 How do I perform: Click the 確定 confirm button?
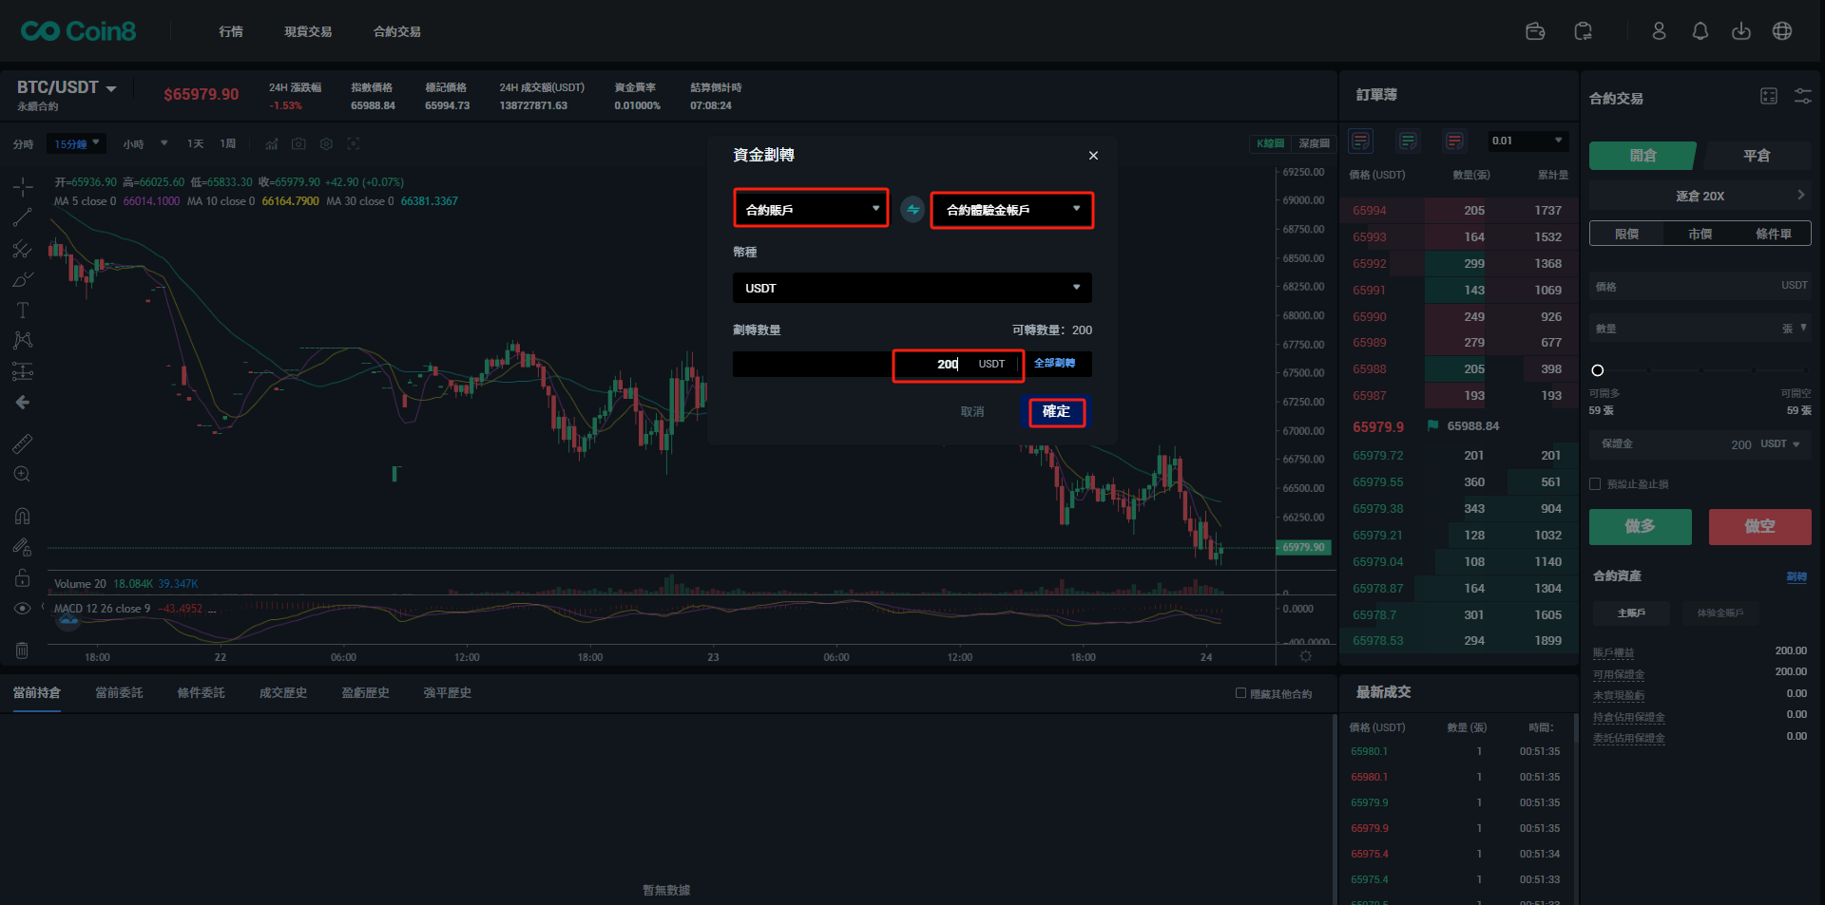pos(1056,412)
